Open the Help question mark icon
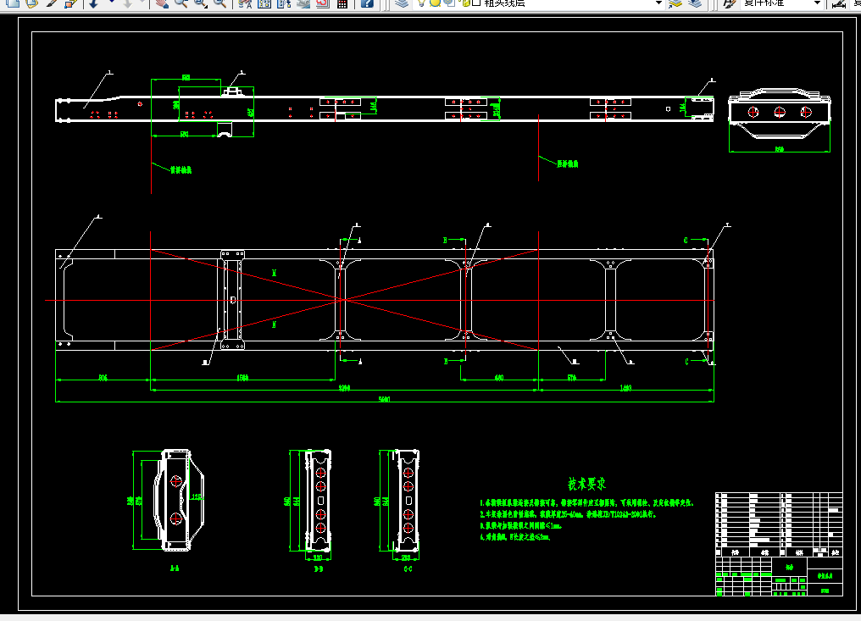The width and height of the screenshot is (861, 621). click(367, 3)
